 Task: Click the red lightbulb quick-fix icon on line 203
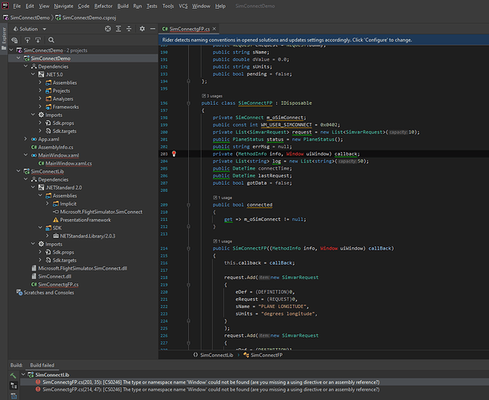pos(174,153)
